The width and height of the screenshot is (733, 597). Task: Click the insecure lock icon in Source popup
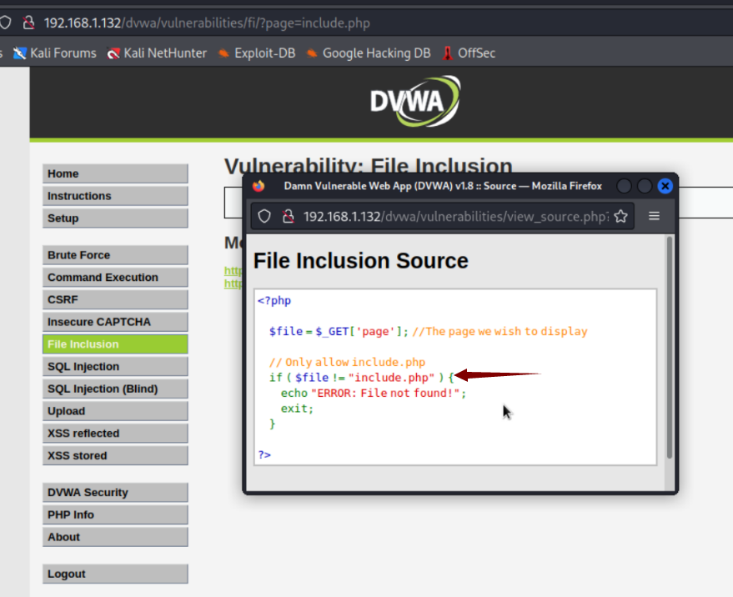point(288,217)
